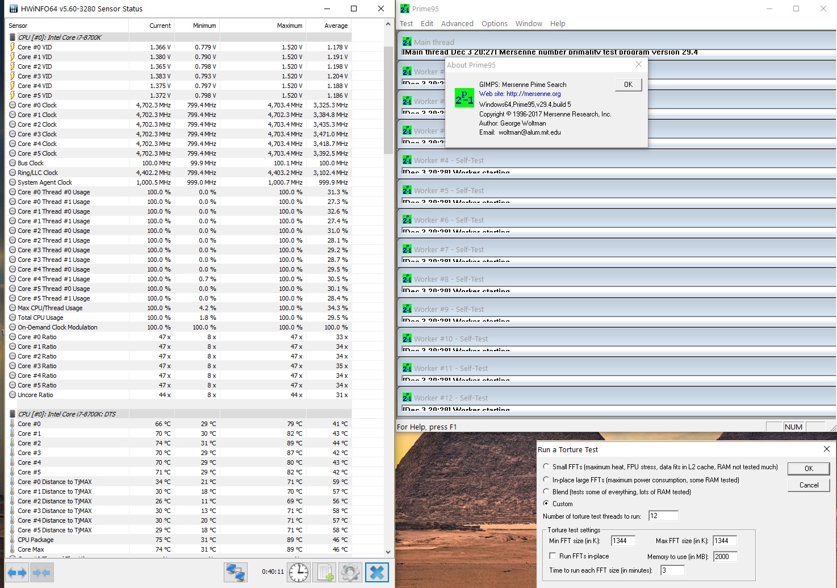Viewport: 837px width, 588px height.
Task: Click the collapse columns arrows icon in HWiNFO
Action: coord(41,573)
